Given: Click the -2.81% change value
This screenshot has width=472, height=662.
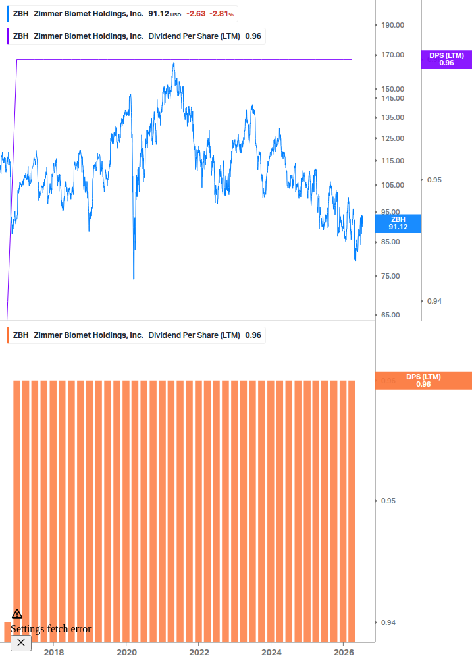Looking at the screenshot, I should coord(221,14).
